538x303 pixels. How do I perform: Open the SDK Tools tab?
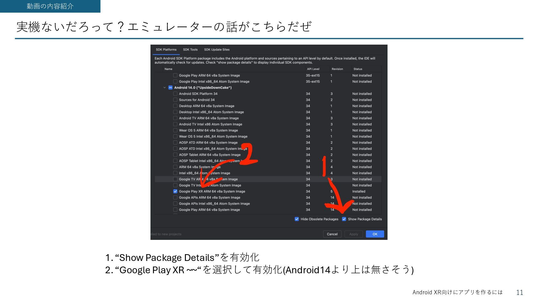point(190,50)
